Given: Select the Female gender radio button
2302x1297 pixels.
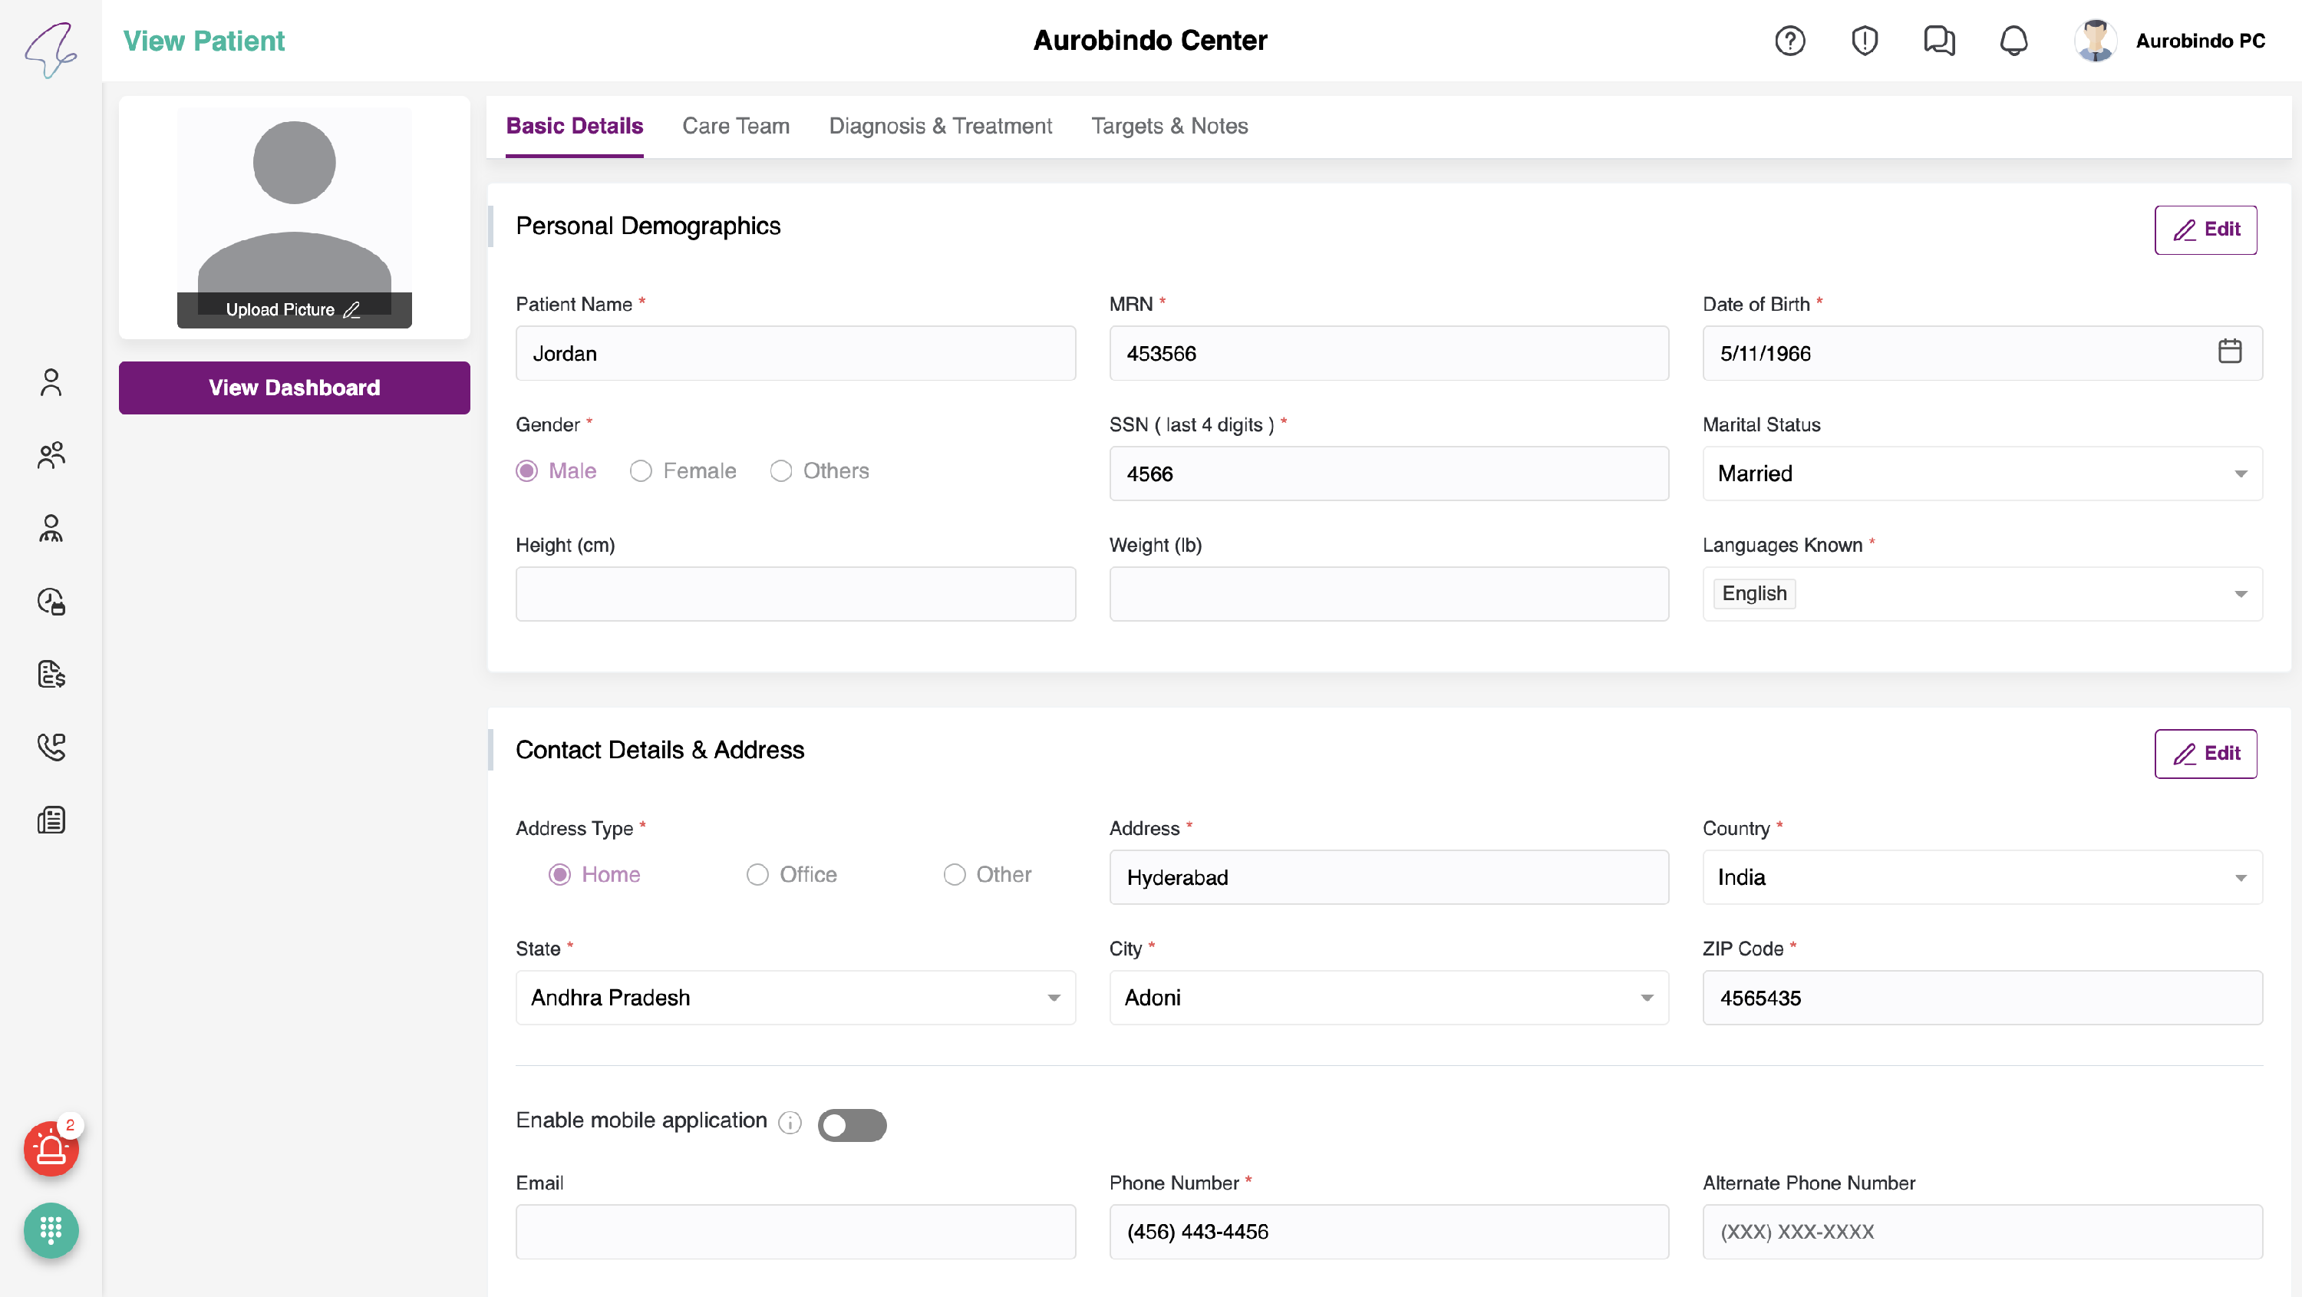Looking at the screenshot, I should pos(641,471).
